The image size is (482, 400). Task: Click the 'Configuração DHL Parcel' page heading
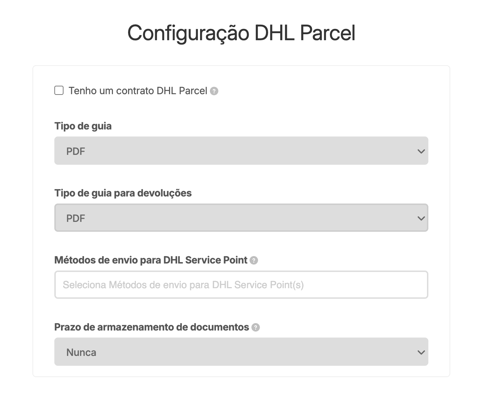pyautogui.click(x=241, y=33)
